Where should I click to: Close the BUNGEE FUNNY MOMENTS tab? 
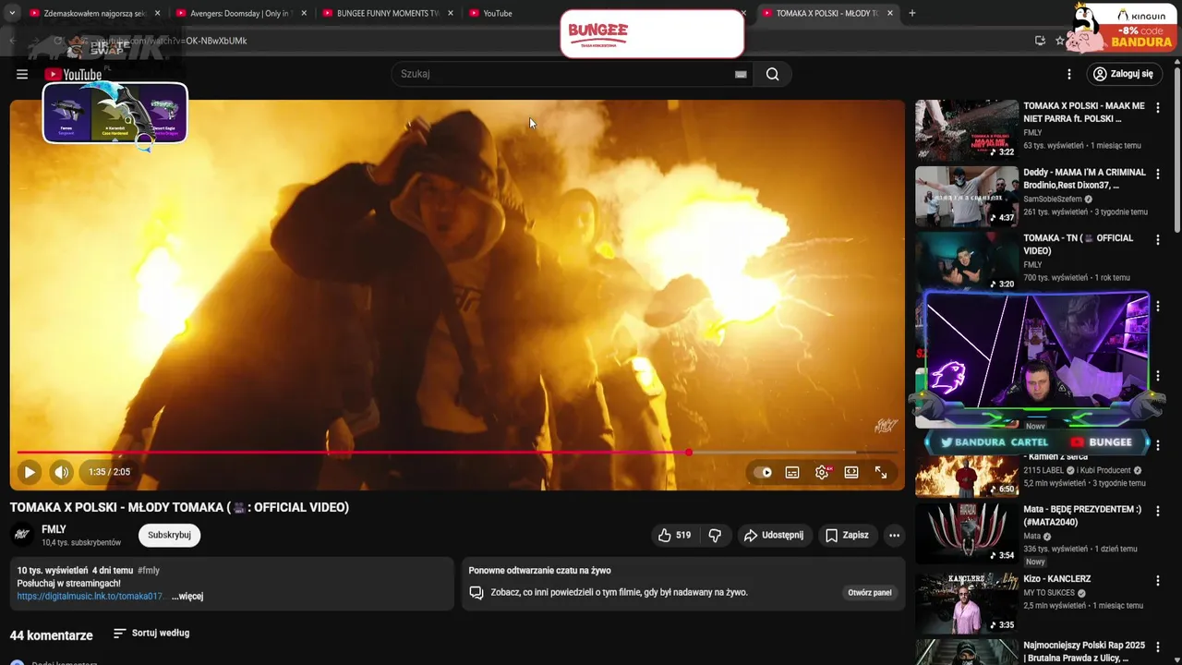coord(451,13)
